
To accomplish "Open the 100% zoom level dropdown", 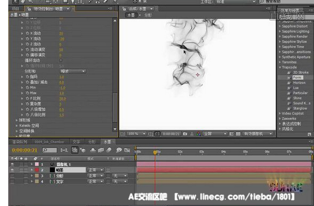I will [136, 134].
